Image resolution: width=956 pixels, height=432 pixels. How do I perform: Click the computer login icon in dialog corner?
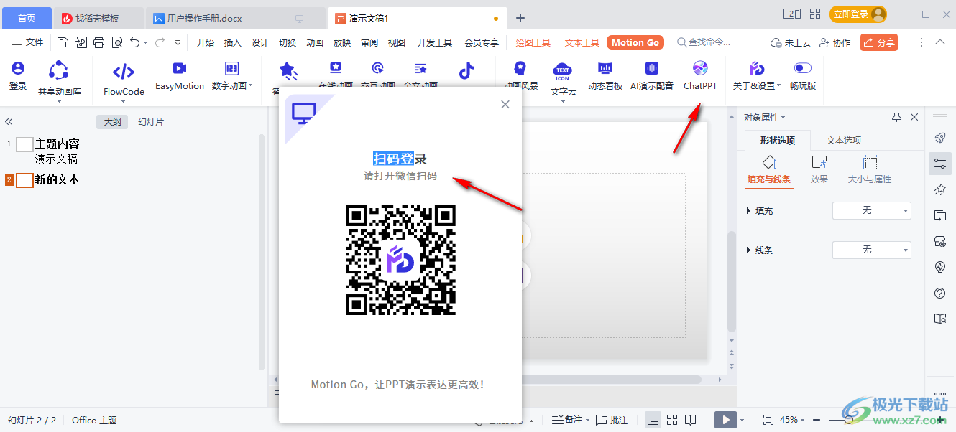pyautogui.click(x=304, y=113)
